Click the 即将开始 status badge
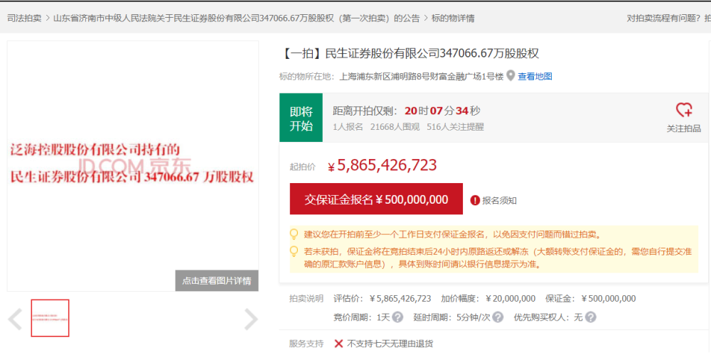The width and height of the screenshot is (711, 357). pyautogui.click(x=301, y=118)
